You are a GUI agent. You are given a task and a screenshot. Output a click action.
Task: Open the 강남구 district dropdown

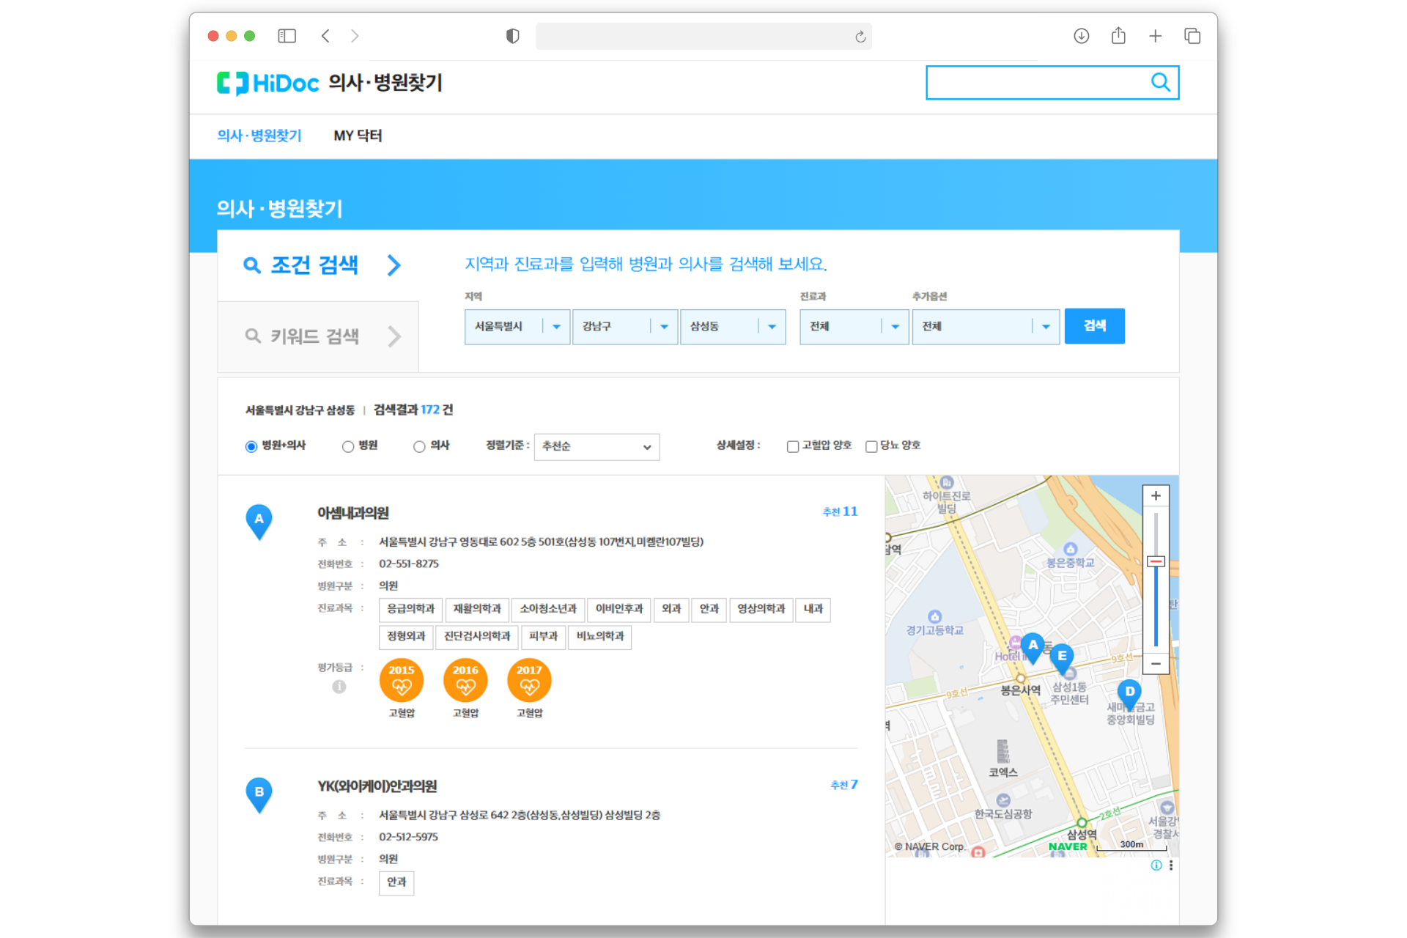[624, 327]
